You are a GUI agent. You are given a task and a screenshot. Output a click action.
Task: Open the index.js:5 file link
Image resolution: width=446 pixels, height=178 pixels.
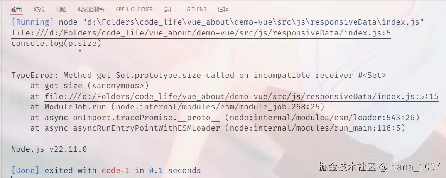click(x=201, y=33)
